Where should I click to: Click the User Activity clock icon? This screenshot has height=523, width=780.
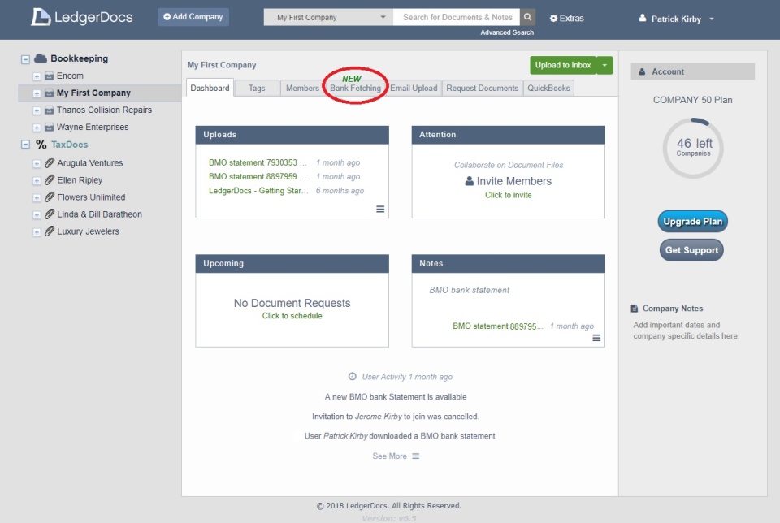pos(352,376)
